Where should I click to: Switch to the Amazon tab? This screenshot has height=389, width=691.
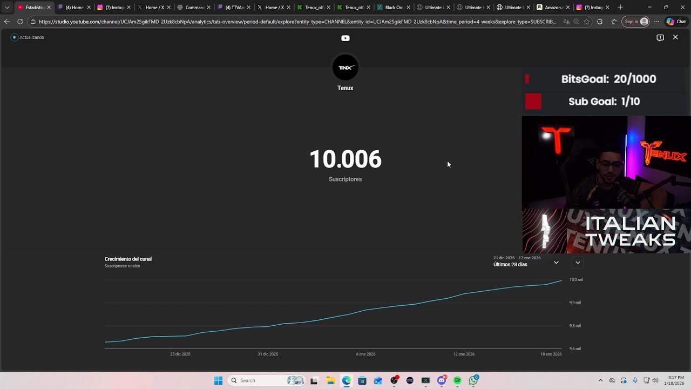[x=553, y=8]
